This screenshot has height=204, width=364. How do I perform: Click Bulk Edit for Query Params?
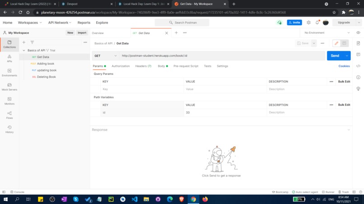(344, 82)
